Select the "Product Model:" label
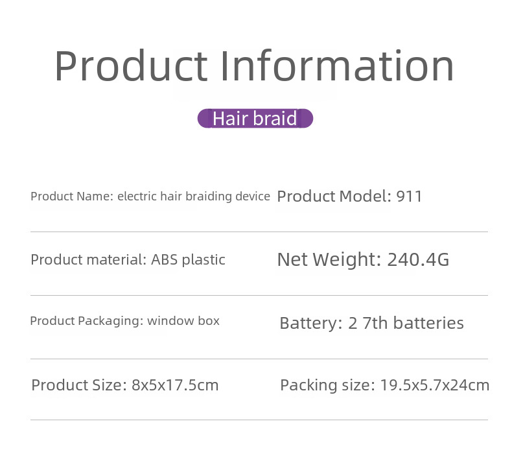Viewport: 512px width, 476px height. coord(334,196)
